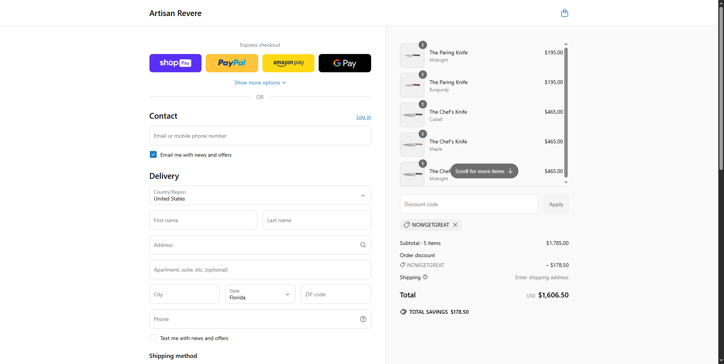This screenshot has height=364, width=724.
Task: Click the City field
Action: [184, 294]
